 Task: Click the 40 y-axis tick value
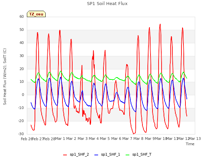coord(21,43)
